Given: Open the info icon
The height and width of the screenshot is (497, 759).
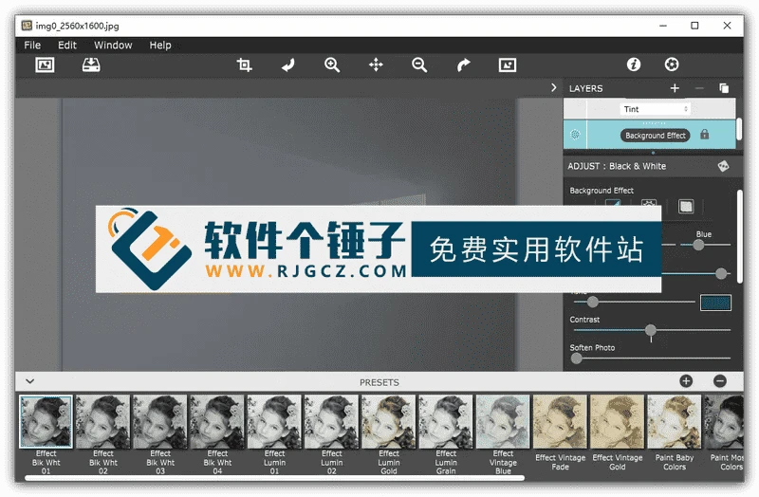Looking at the screenshot, I should pos(634,64).
